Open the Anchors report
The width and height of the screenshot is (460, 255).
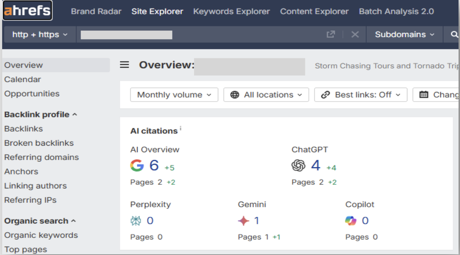[x=21, y=171]
